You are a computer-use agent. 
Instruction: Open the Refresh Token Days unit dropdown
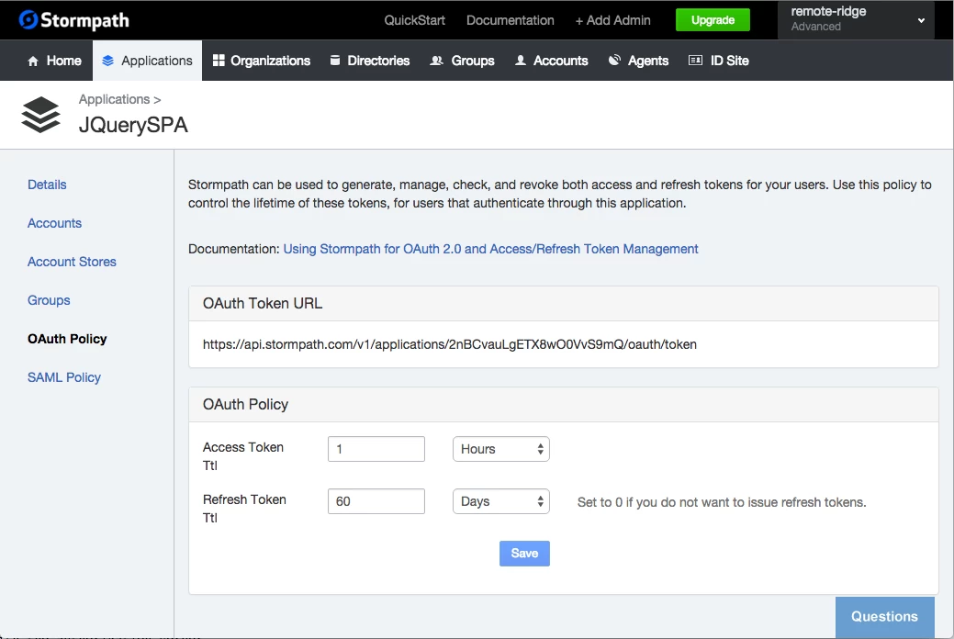pyautogui.click(x=500, y=501)
